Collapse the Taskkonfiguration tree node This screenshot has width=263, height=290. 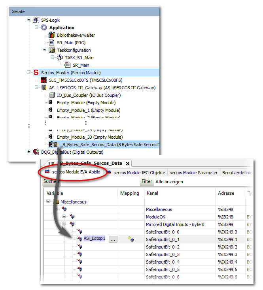tap(44, 50)
